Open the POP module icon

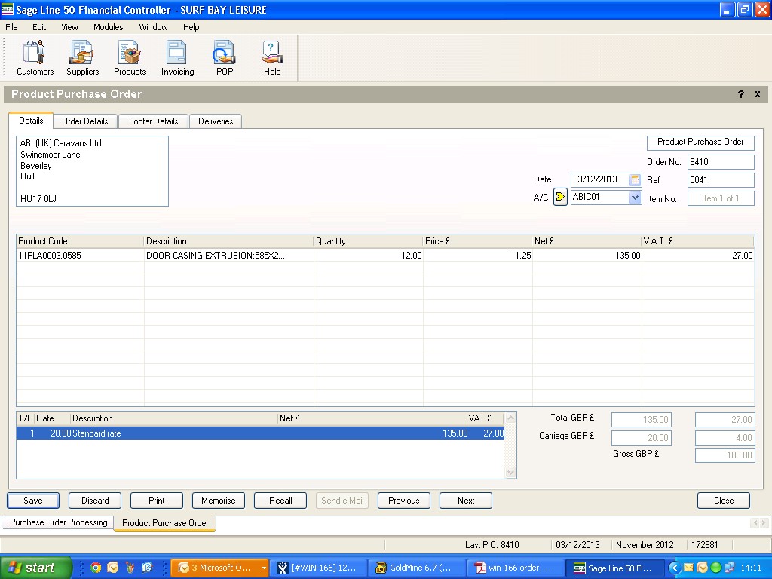pyautogui.click(x=225, y=58)
